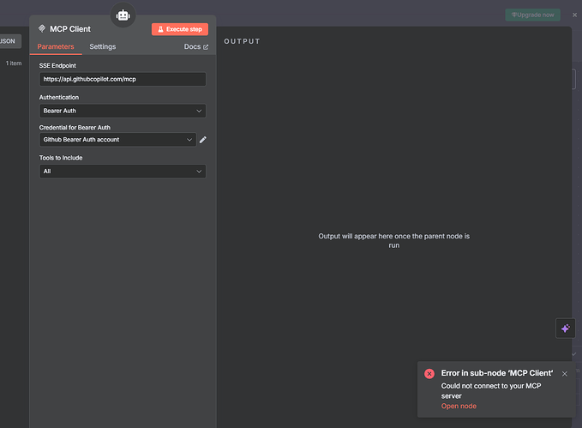This screenshot has width=582, height=428.
Task: Open the Authentication Bearer Auth dropdown
Action: click(123, 111)
